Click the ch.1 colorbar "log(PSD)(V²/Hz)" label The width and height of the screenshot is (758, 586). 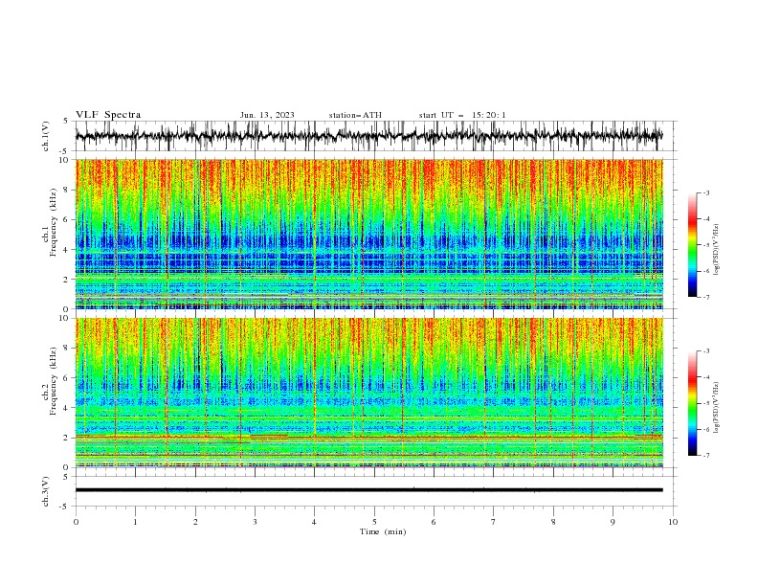pos(717,249)
